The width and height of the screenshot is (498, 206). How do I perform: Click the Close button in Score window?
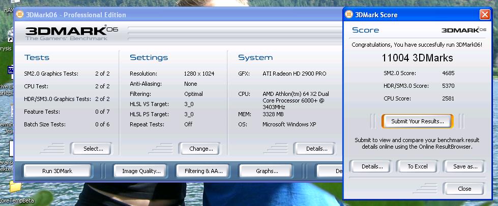[464, 189]
